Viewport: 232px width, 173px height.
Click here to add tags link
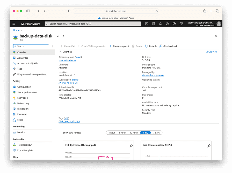(69, 121)
